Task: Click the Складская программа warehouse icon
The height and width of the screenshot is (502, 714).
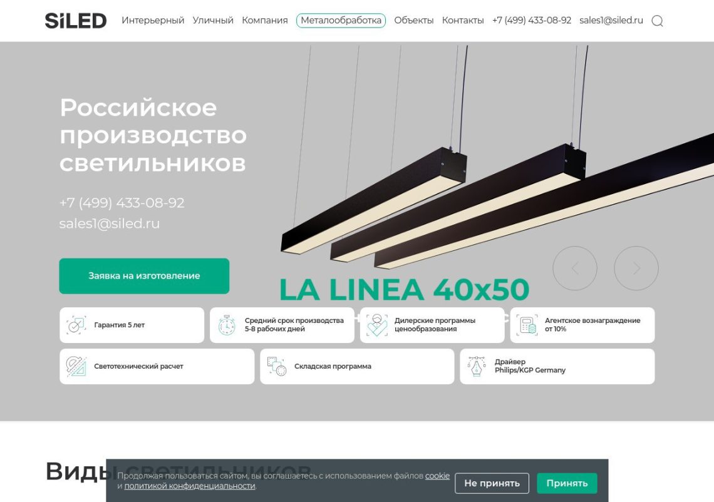Action: [277, 366]
